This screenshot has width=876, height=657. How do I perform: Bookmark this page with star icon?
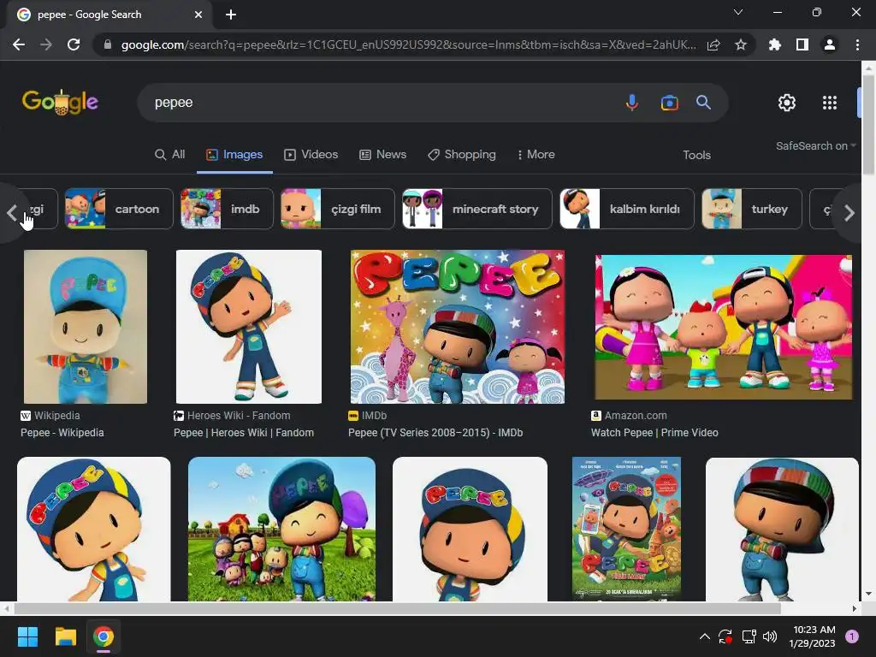[741, 44]
